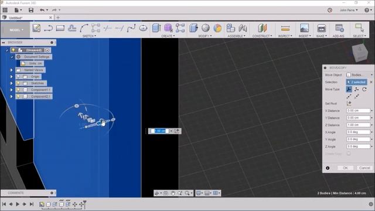Select the Spline sketch tool
The image size is (375, 211).
pyautogui.click(x=131, y=28)
